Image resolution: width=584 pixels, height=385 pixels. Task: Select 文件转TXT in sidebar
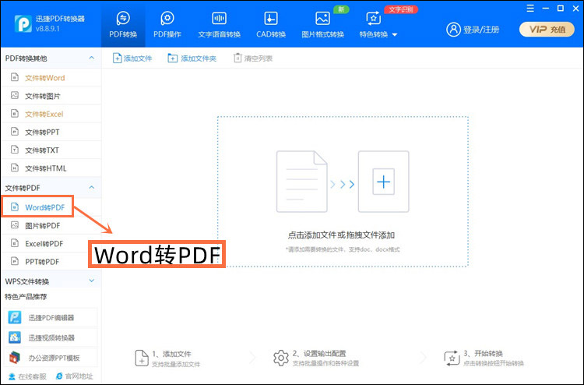(51, 150)
